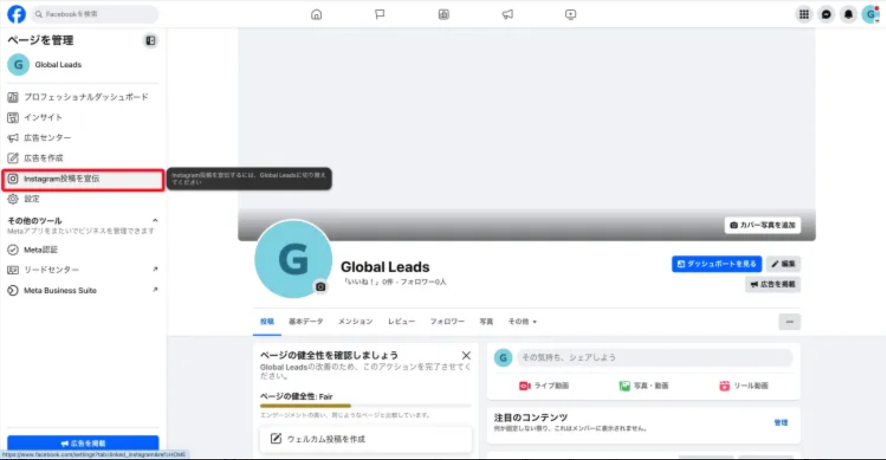Screen dimensions: 886x460
Task: Switch to 投稿 tab
Action: tap(267, 322)
